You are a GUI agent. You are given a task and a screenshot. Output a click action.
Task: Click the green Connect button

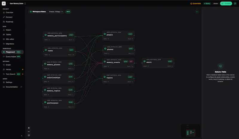tap(226, 4)
